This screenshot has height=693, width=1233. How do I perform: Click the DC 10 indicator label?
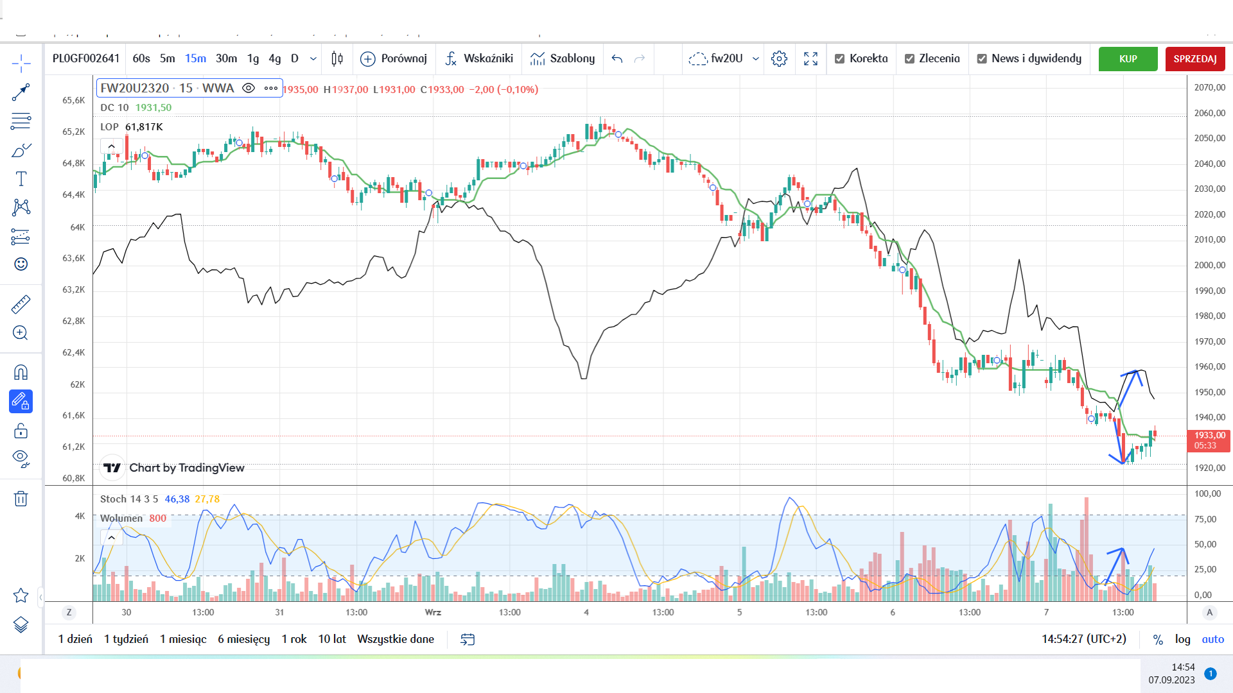tap(114, 108)
